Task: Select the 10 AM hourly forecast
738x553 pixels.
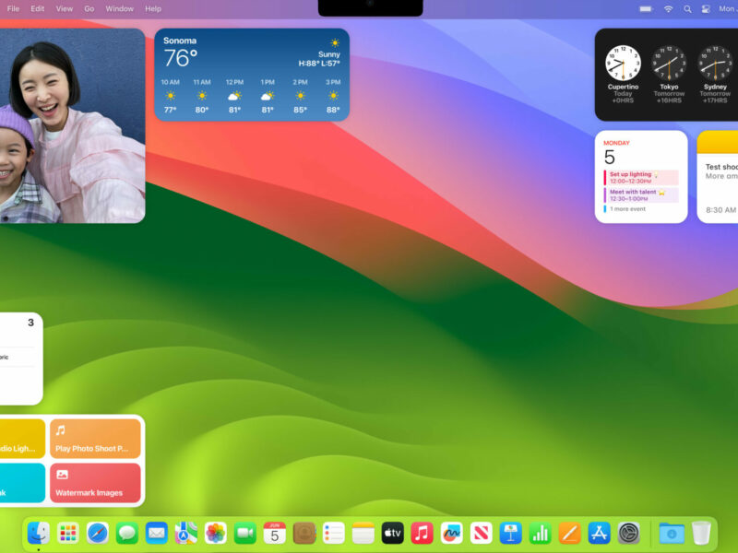Action: [170, 96]
